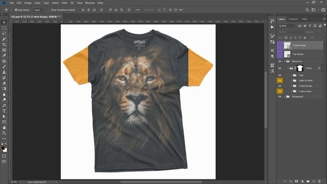Hide the Background group
327x184 pixels.
[279, 97]
